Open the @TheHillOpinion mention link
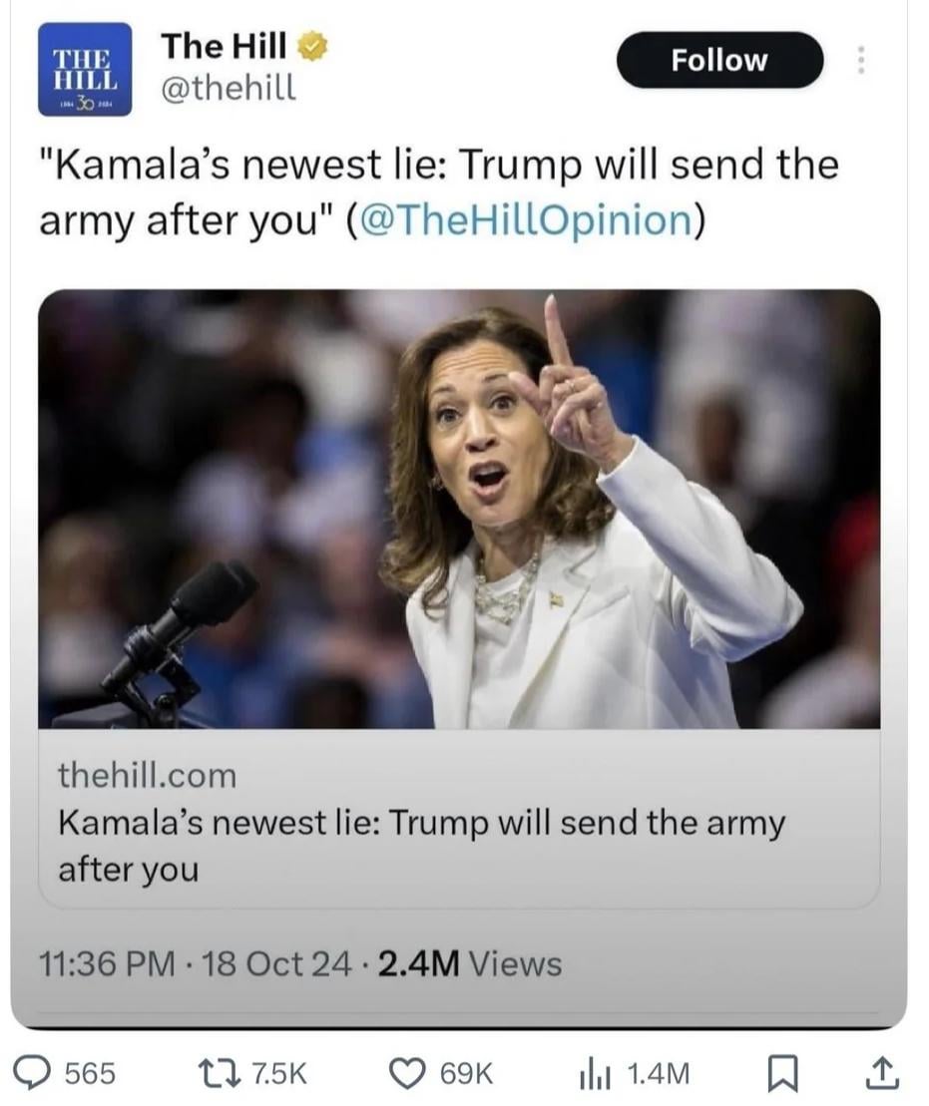This screenshot has height=1106, width=929. pyautogui.click(x=525, y=220)
